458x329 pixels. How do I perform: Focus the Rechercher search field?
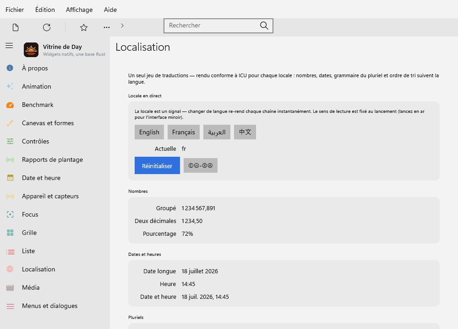[218, 26]
